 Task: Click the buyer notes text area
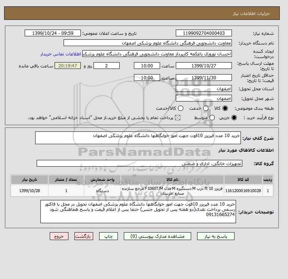pyautogui.click(x=138, y=212)
